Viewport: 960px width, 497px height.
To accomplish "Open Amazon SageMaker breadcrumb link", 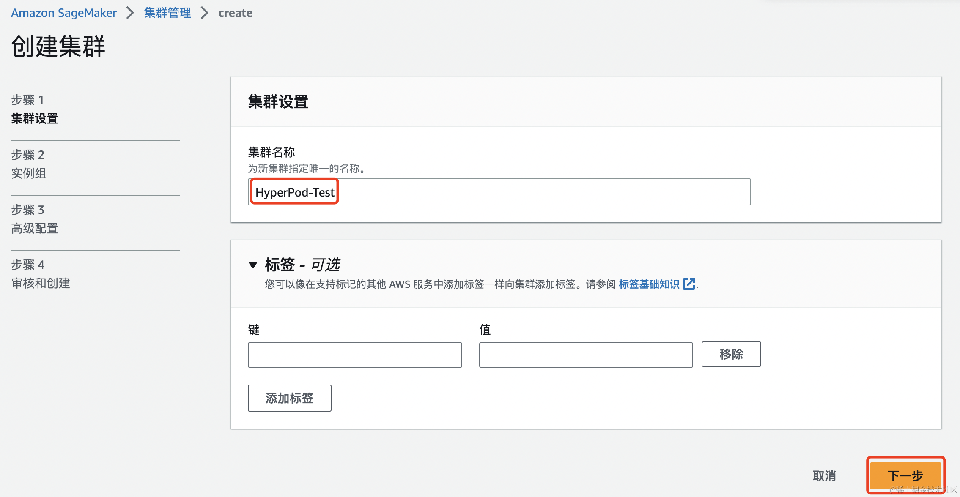I will pyautogui.click(x=64, y=13).
